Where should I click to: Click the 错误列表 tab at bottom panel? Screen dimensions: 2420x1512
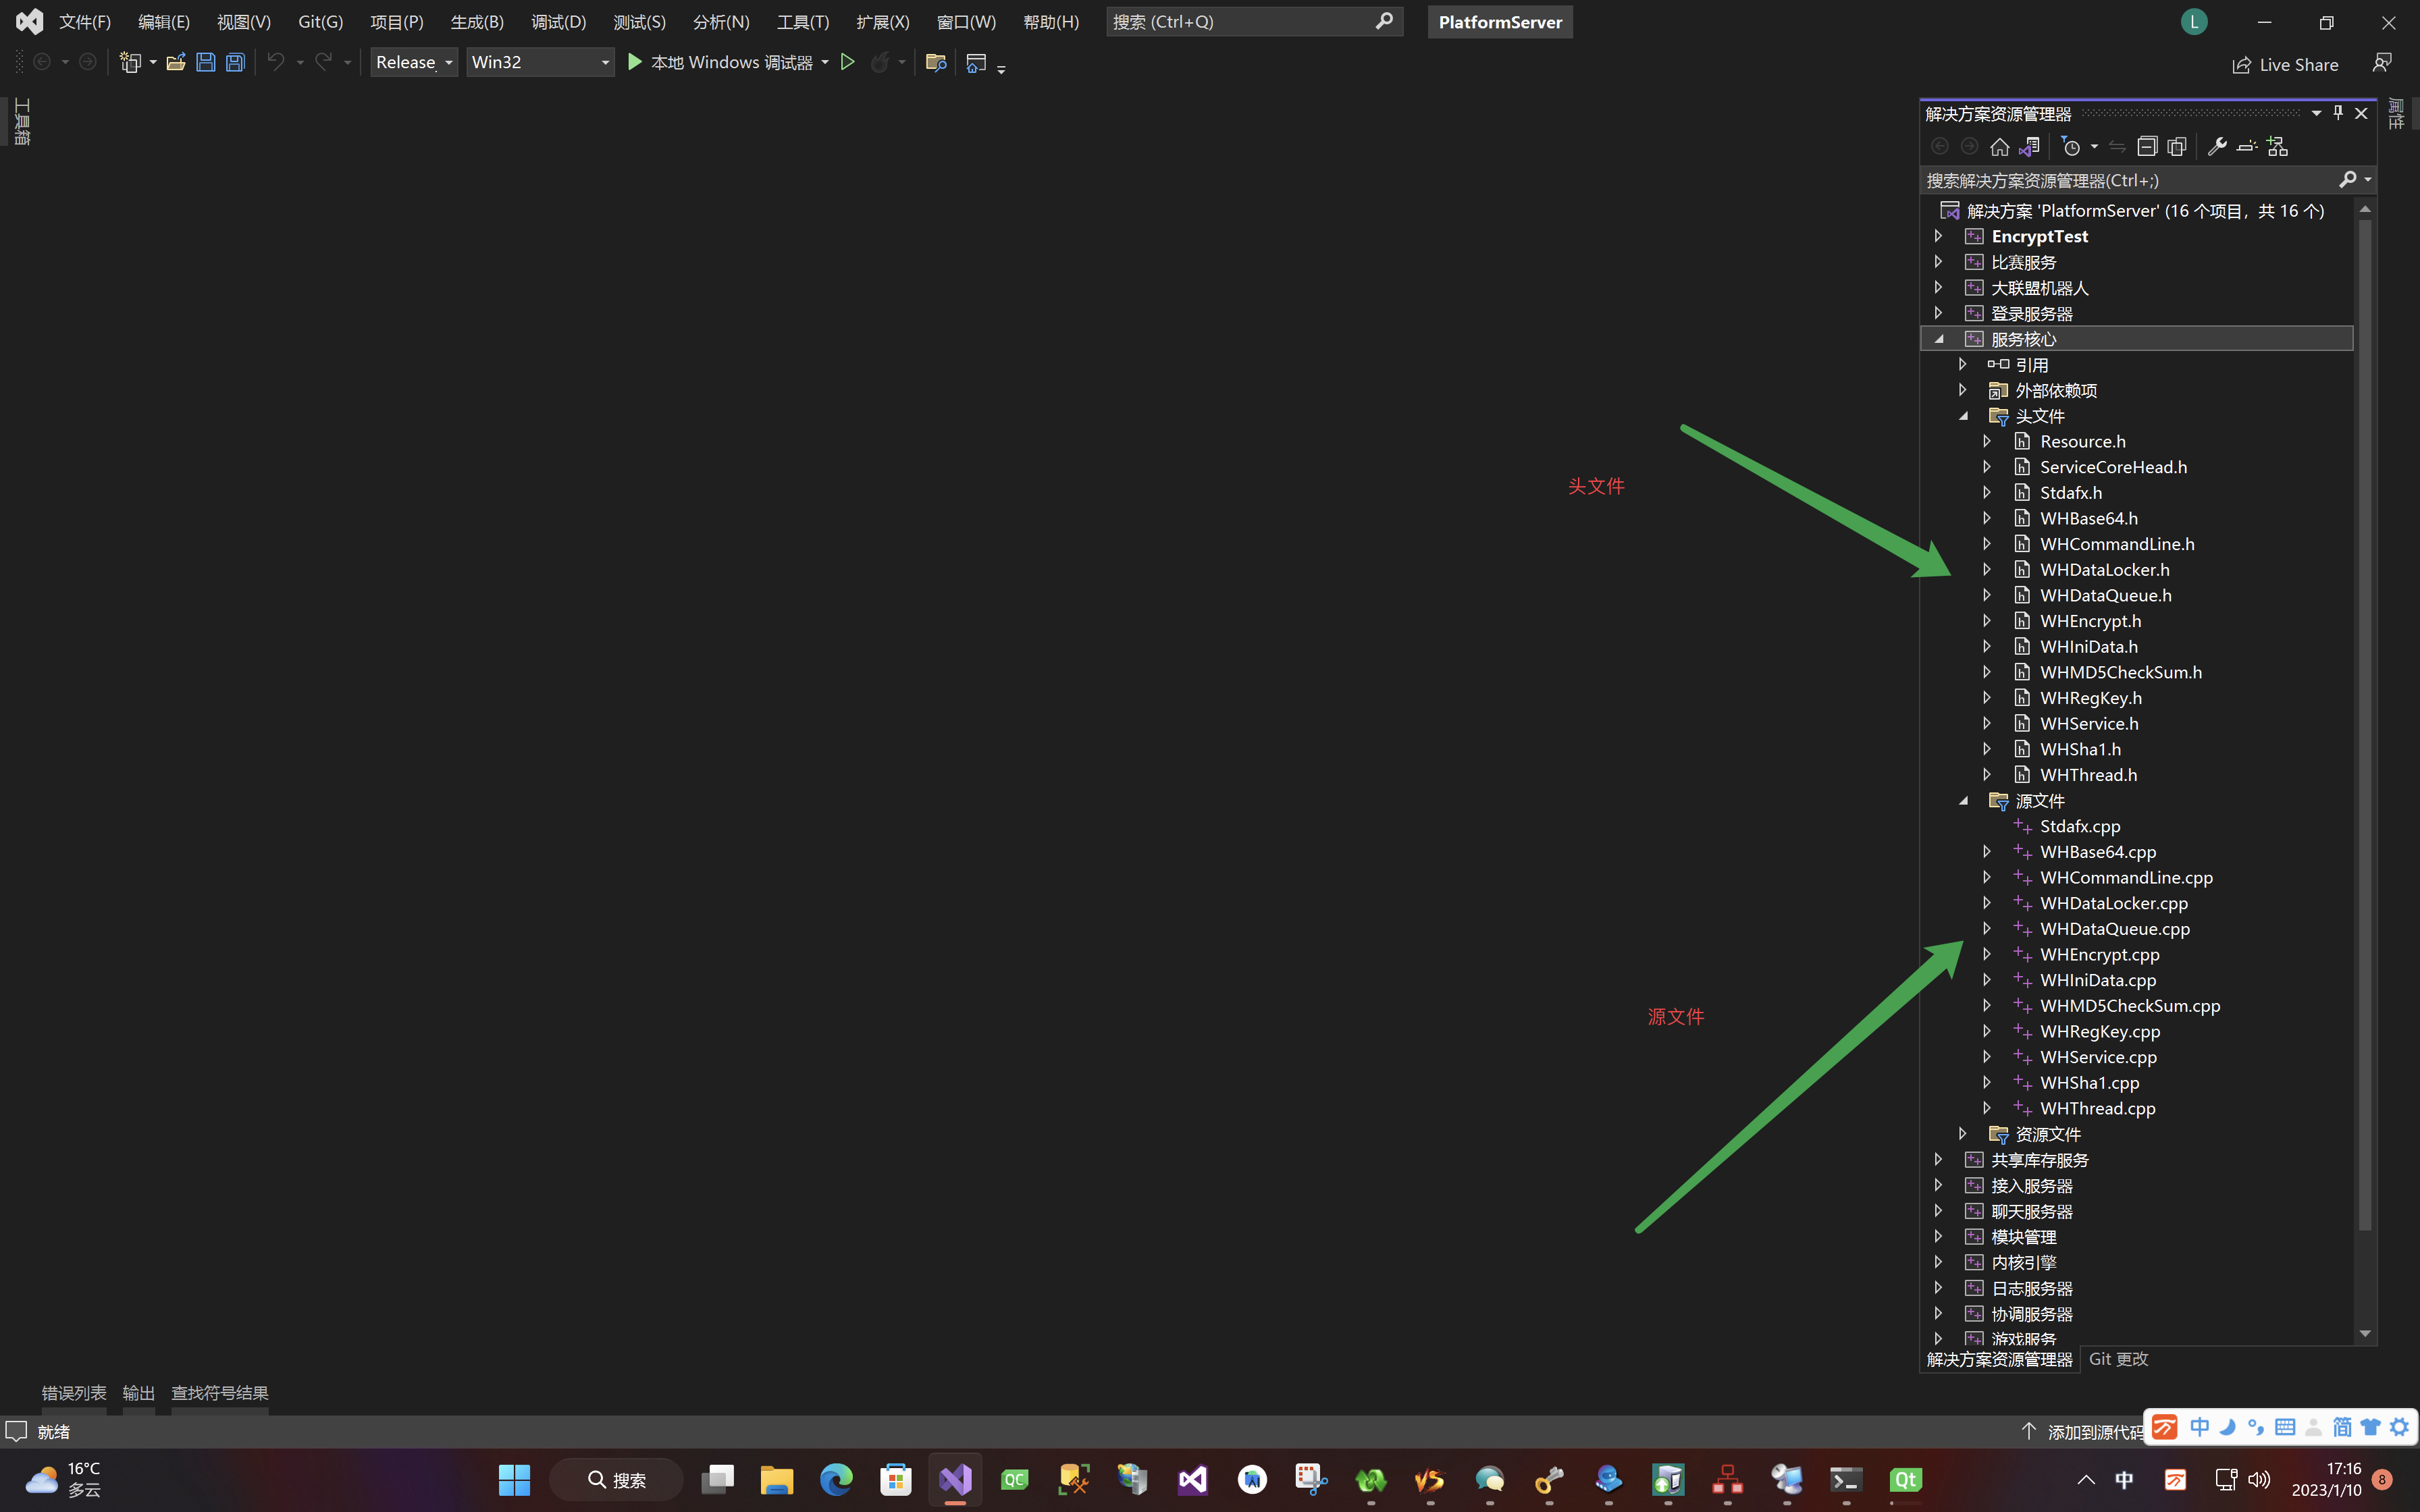pyautogui.click(x=72, y=1392)
